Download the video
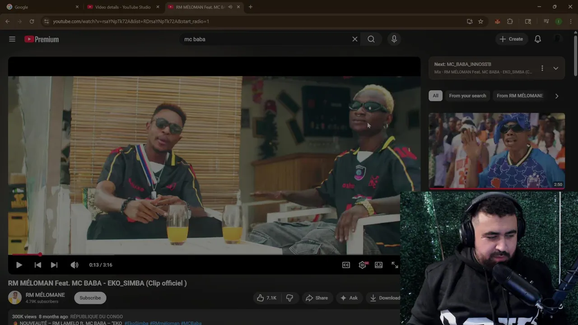The image size is (578, 325). (x=385, y=298)
